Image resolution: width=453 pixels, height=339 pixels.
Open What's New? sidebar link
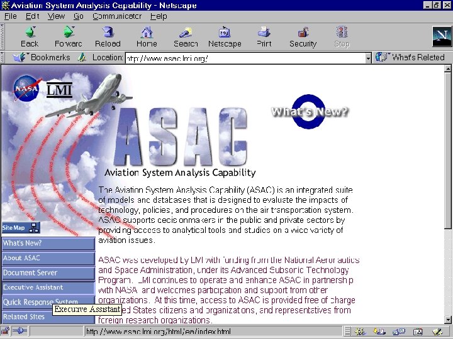pos(48,244)
